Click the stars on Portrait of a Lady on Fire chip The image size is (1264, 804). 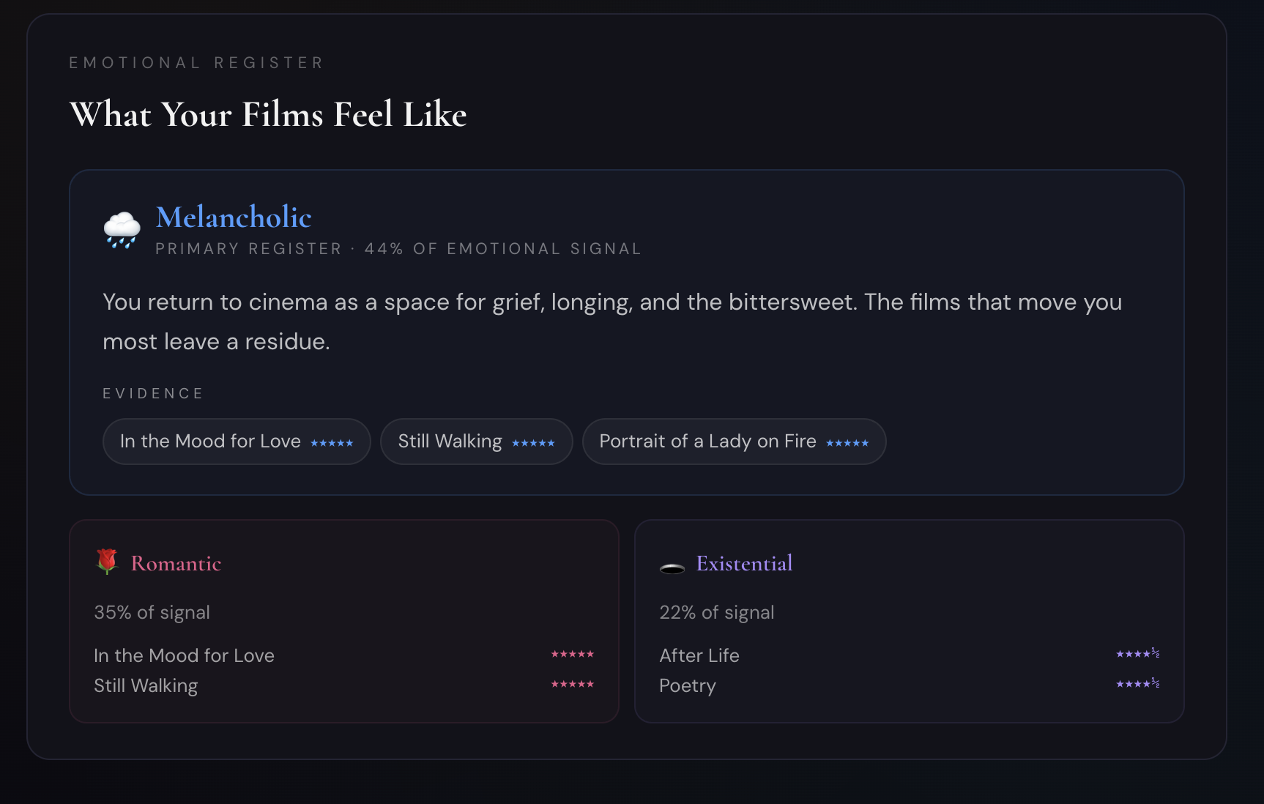click(848, 442)
